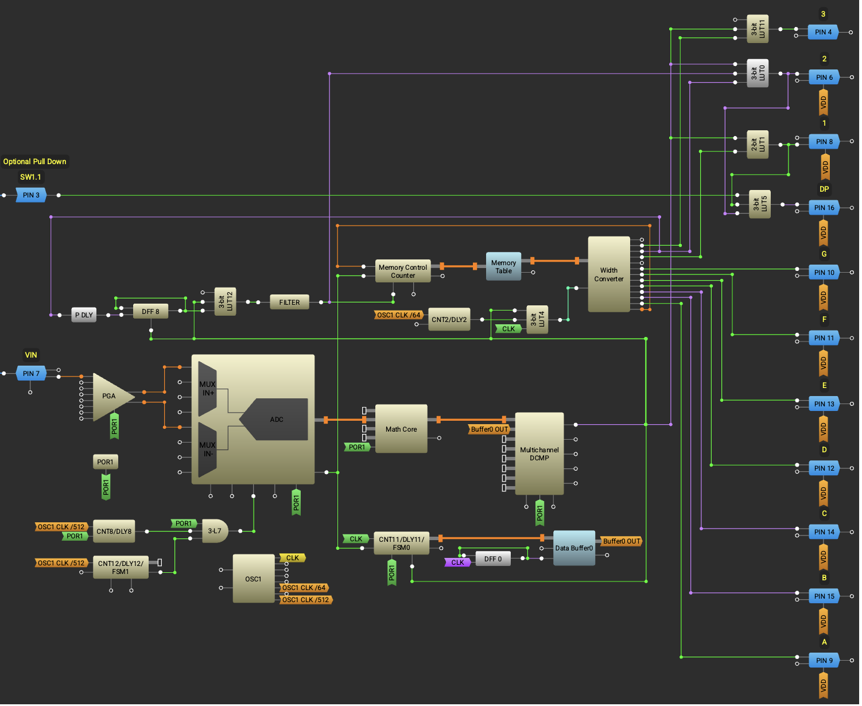Select the Memory Control Counter block

[x=403, y=271]
